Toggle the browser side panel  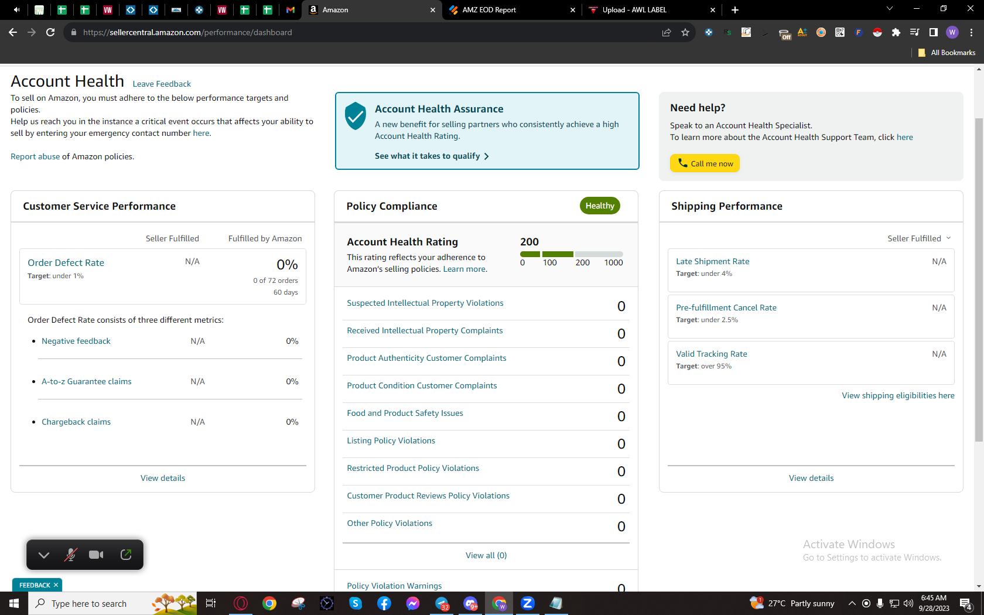click(934, 32)
